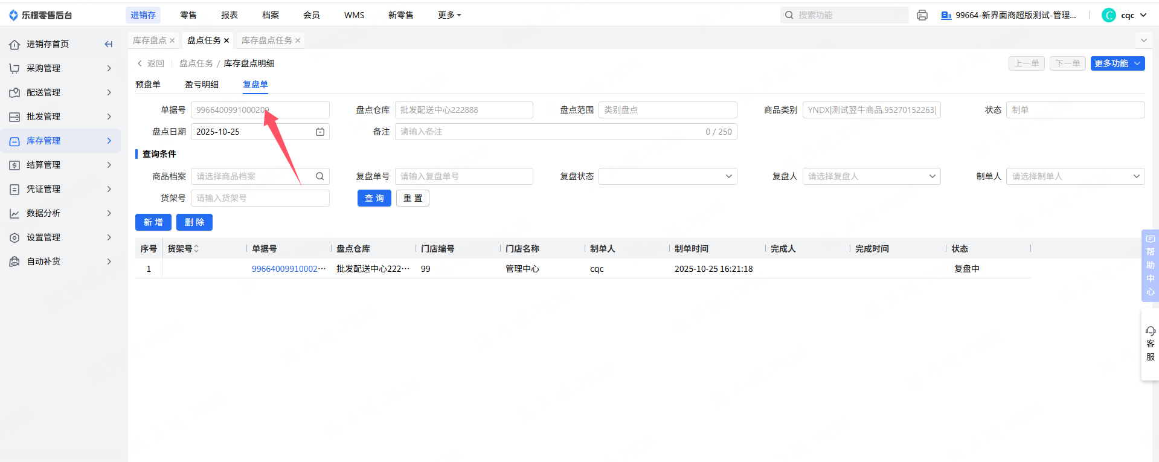Close the 库存盘点任务 tab
Viewport: 1159px width, 462px height.
298,40
